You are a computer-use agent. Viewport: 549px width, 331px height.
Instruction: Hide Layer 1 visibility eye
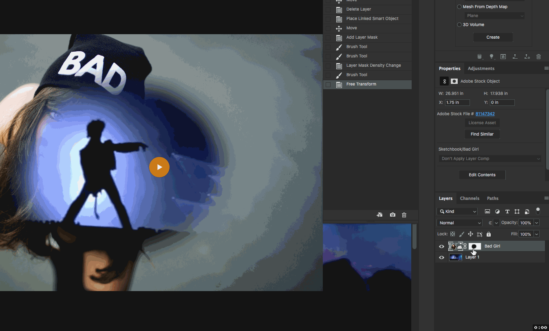tap(441, 257)
